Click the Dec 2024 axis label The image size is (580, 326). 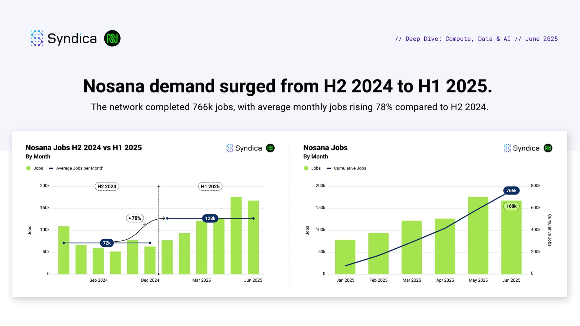click(150, 280)
